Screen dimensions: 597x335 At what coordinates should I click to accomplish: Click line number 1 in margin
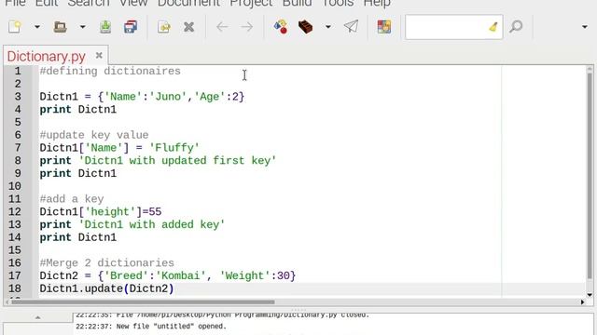18,71
